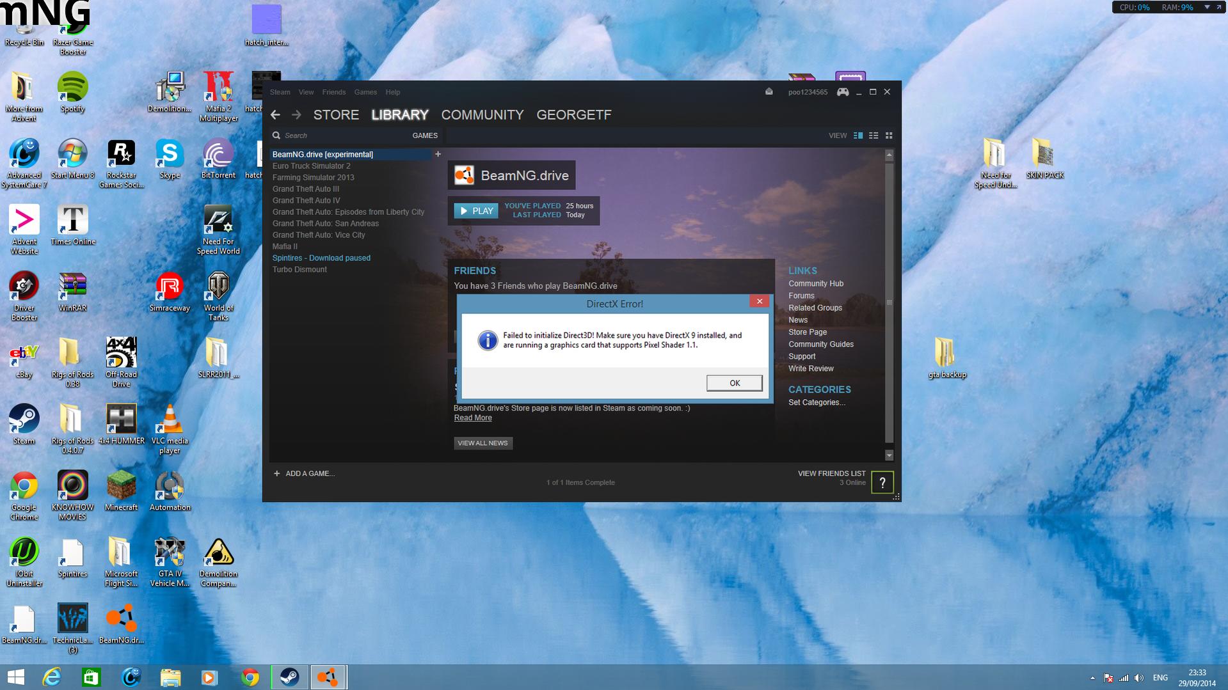
Task: Switch to grid view icon
Action: click(x=889, y=136)
